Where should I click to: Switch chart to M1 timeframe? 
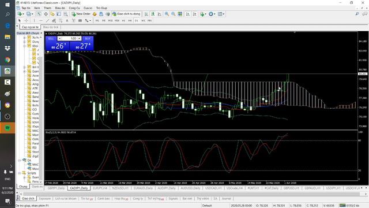[97, 21]
